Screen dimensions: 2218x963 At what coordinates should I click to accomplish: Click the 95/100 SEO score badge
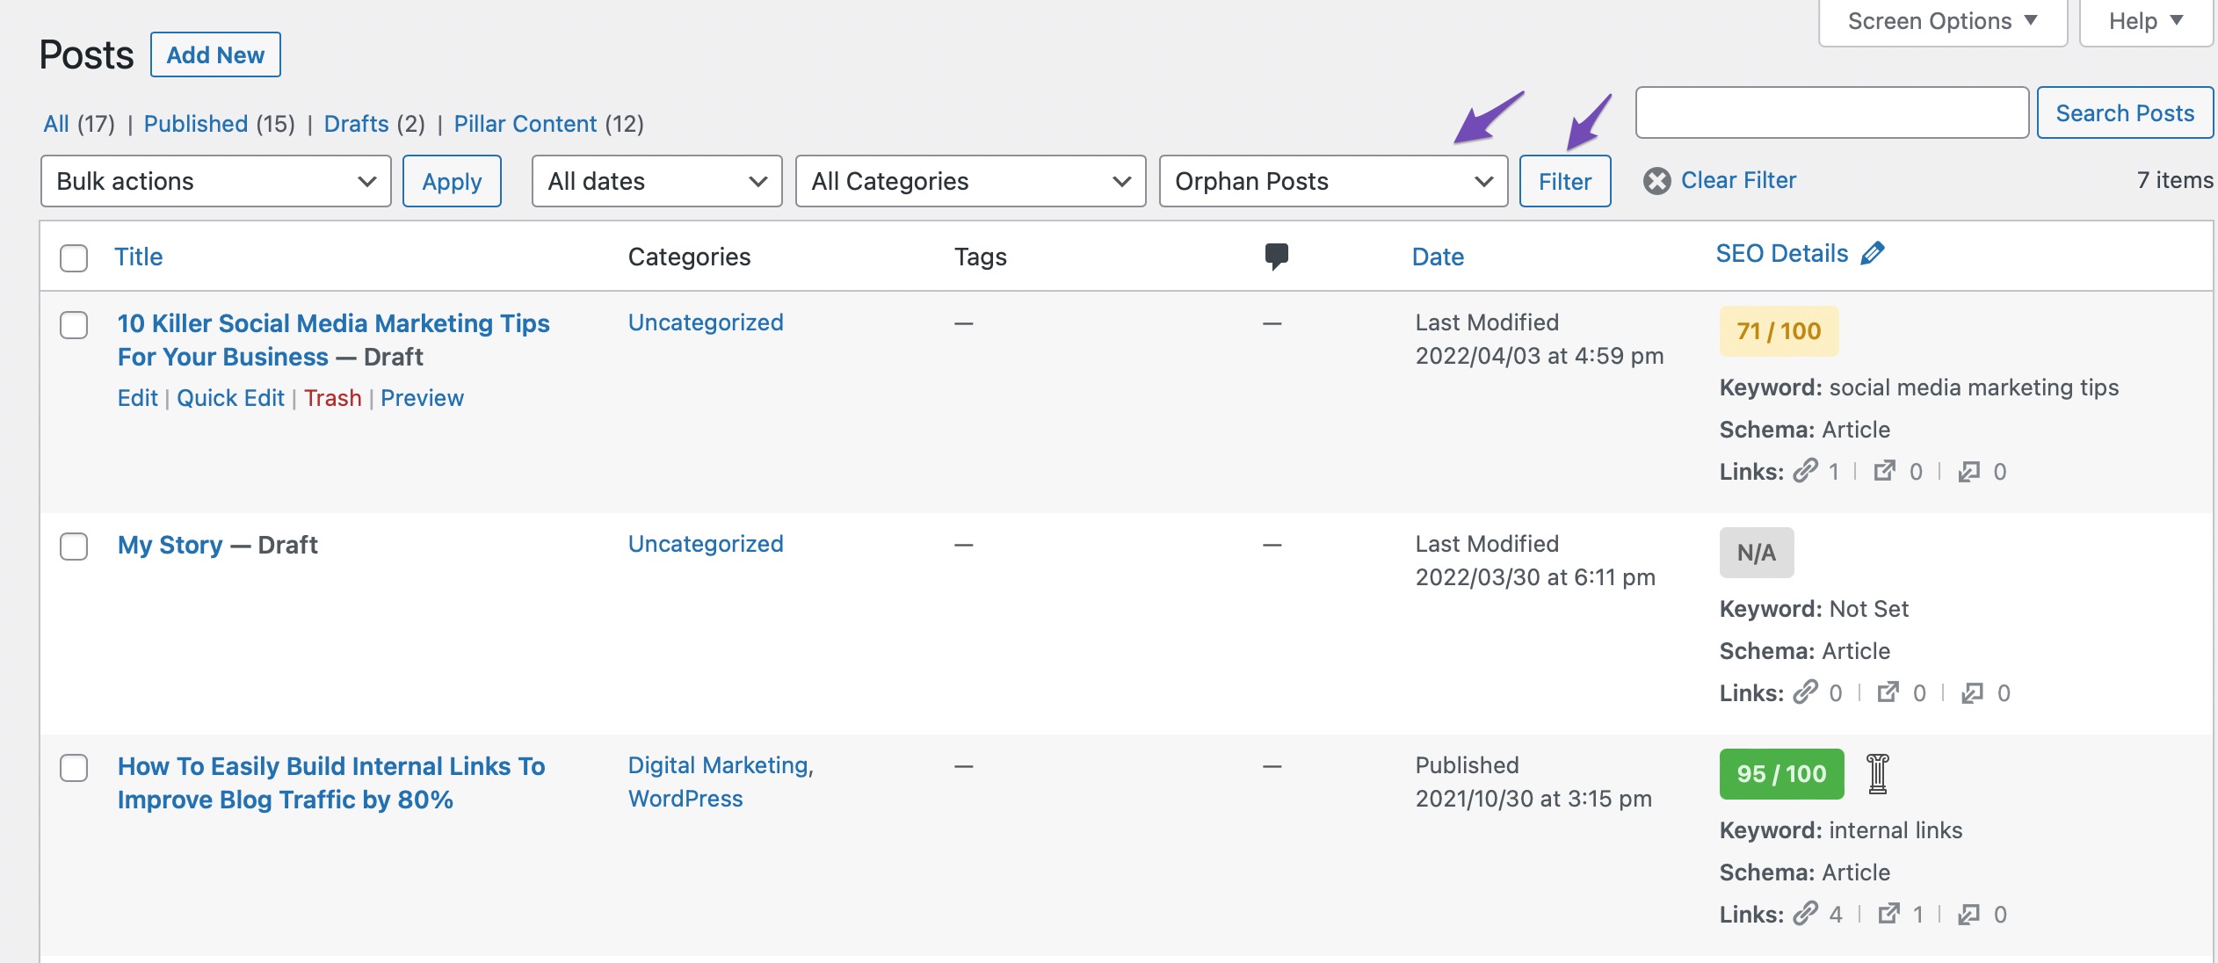coord(1779,773)
